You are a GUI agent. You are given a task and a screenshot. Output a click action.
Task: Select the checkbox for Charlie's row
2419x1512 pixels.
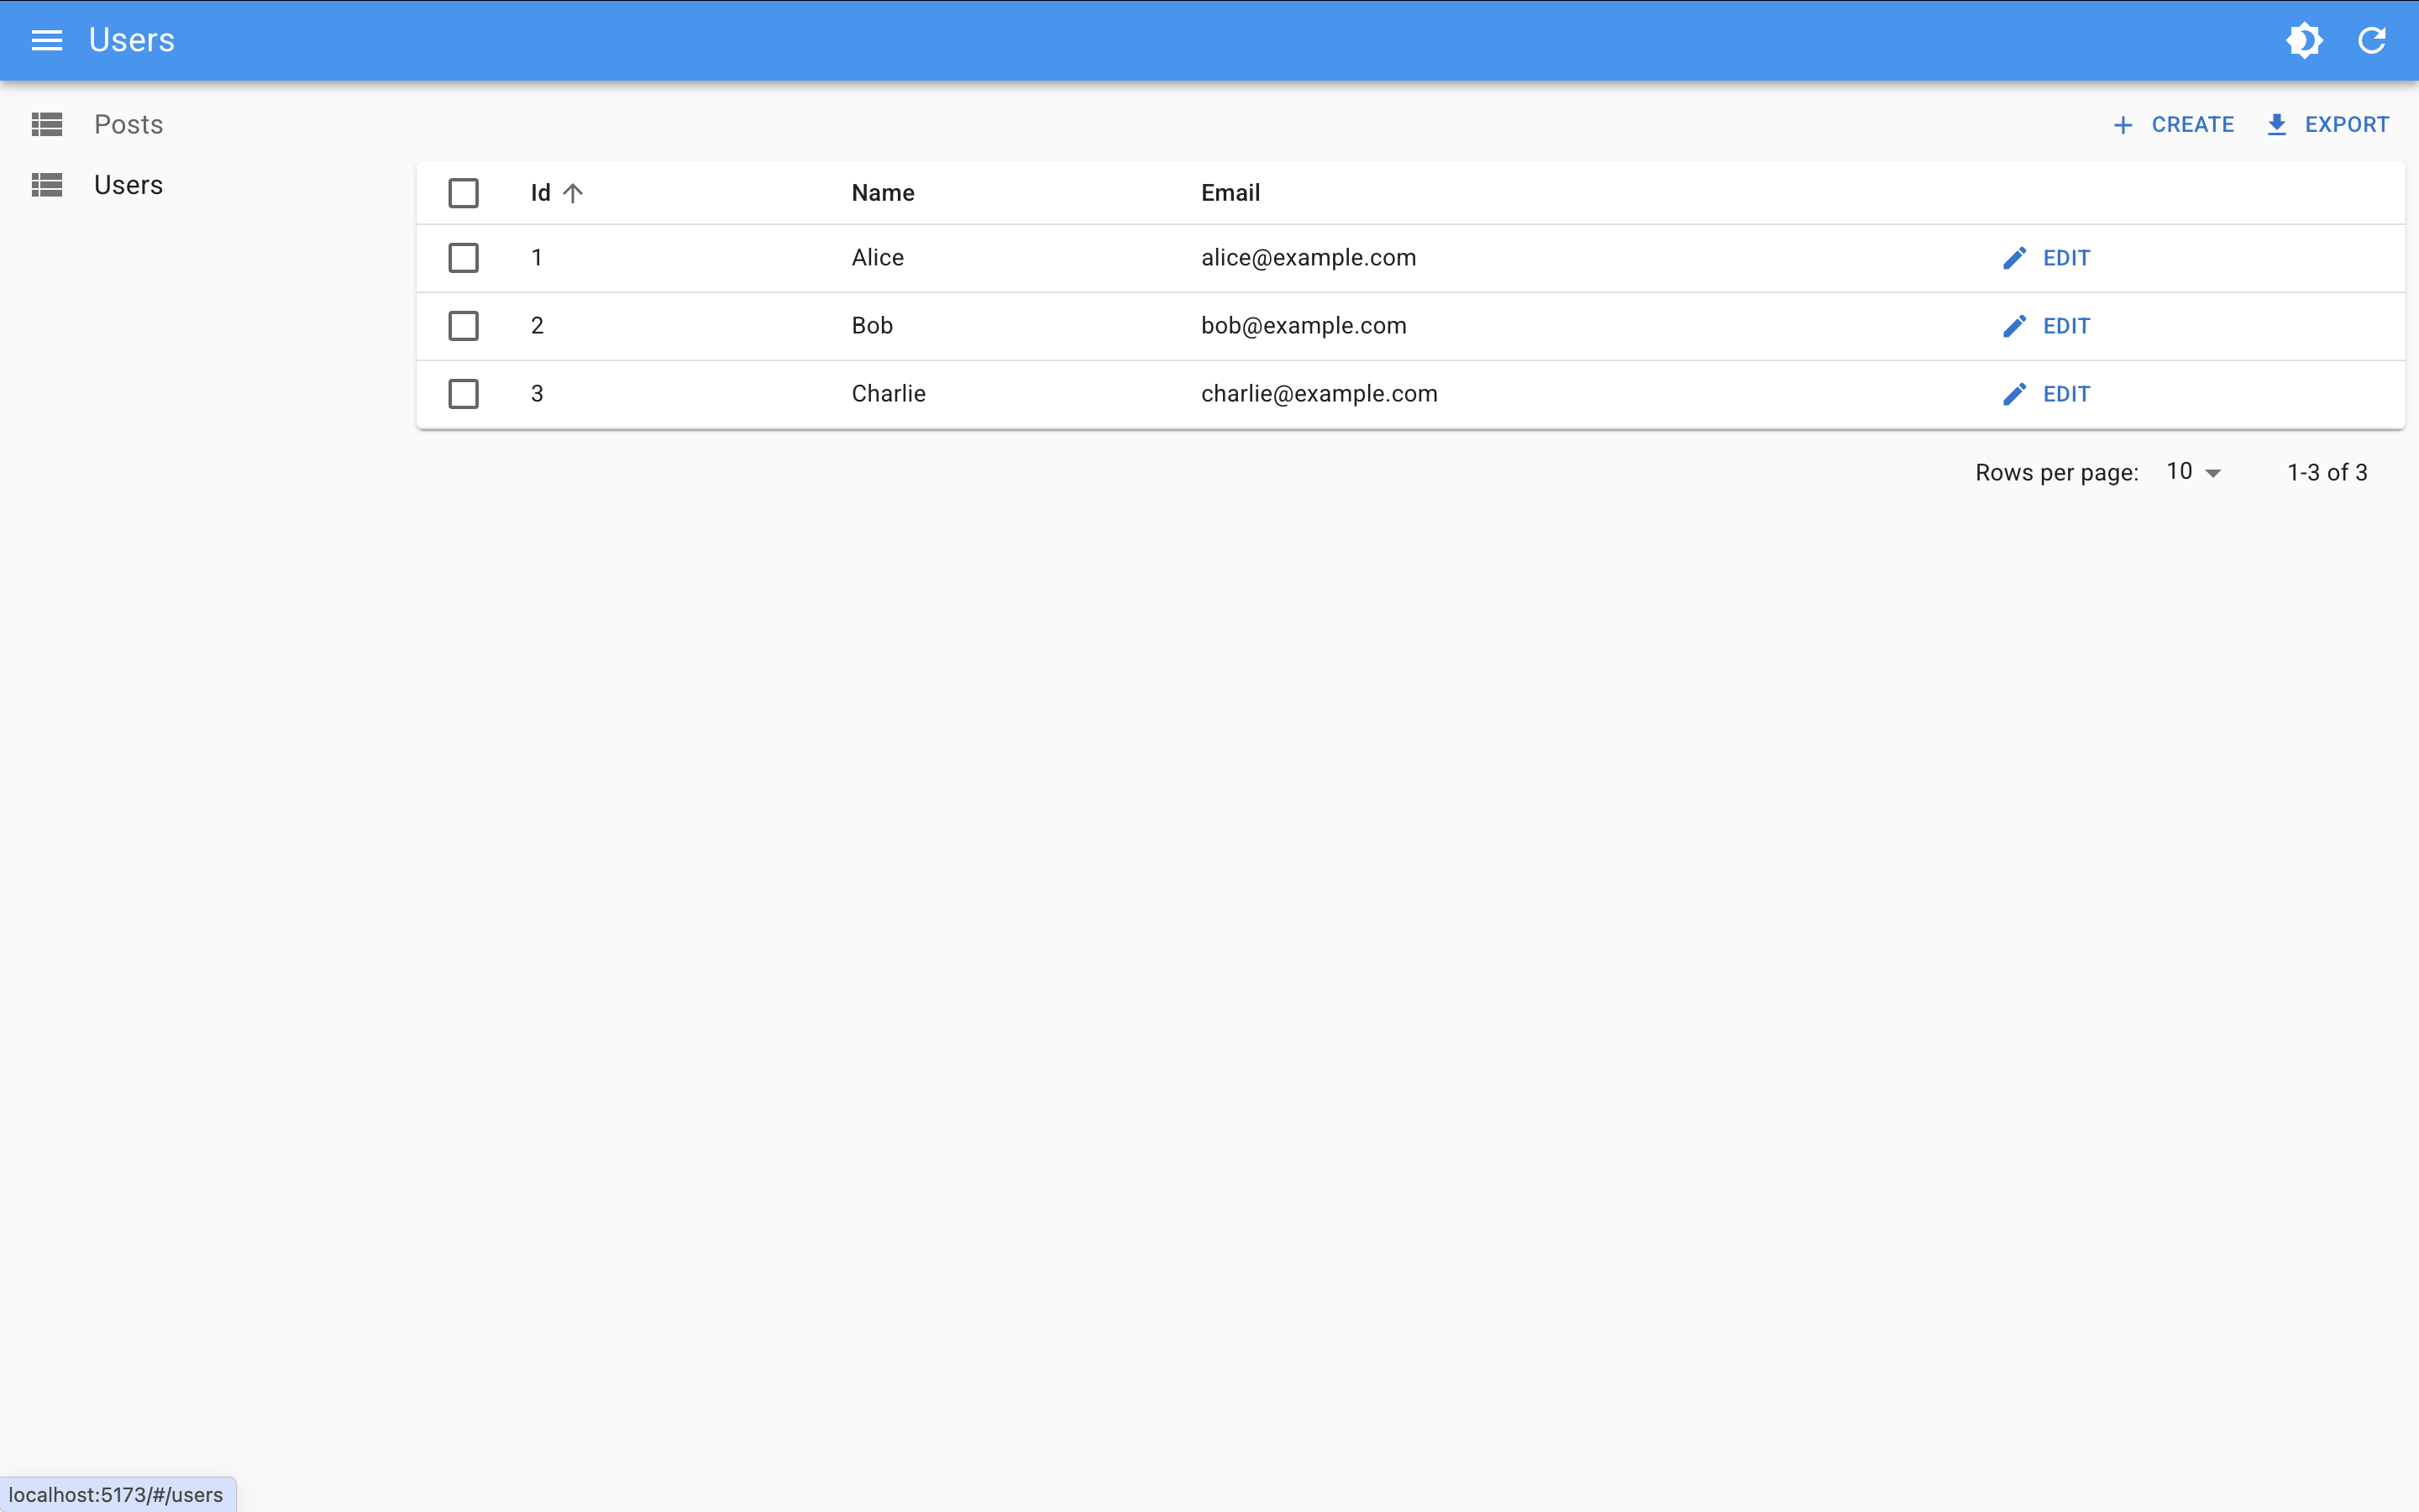point(463,394)
